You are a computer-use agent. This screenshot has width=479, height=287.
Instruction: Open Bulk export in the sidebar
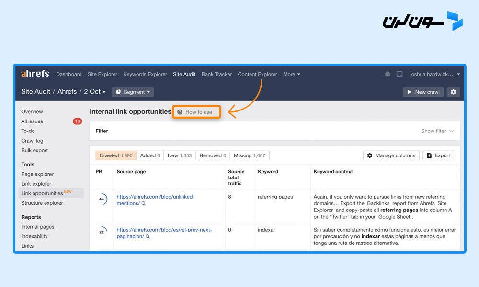[34, 150]
